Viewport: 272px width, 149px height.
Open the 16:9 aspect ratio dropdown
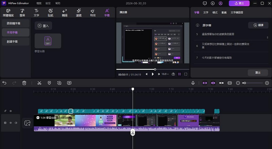pos(165,74)
